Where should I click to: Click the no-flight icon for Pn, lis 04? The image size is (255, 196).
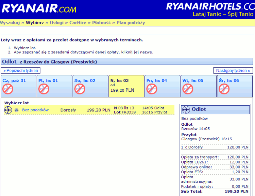152,89
